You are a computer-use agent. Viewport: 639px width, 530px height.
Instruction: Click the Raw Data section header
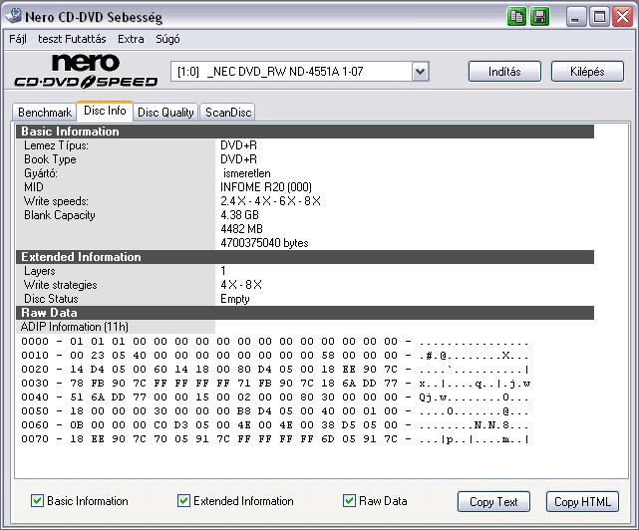tap(305, 313)
